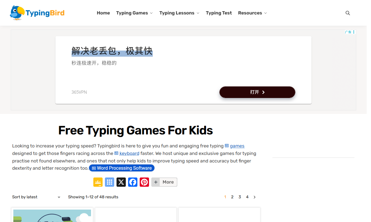Image resolution: width=371 pixels, height=222 pixels.
Task: Click the 打开 ad button
Action: tap(257, 92)
